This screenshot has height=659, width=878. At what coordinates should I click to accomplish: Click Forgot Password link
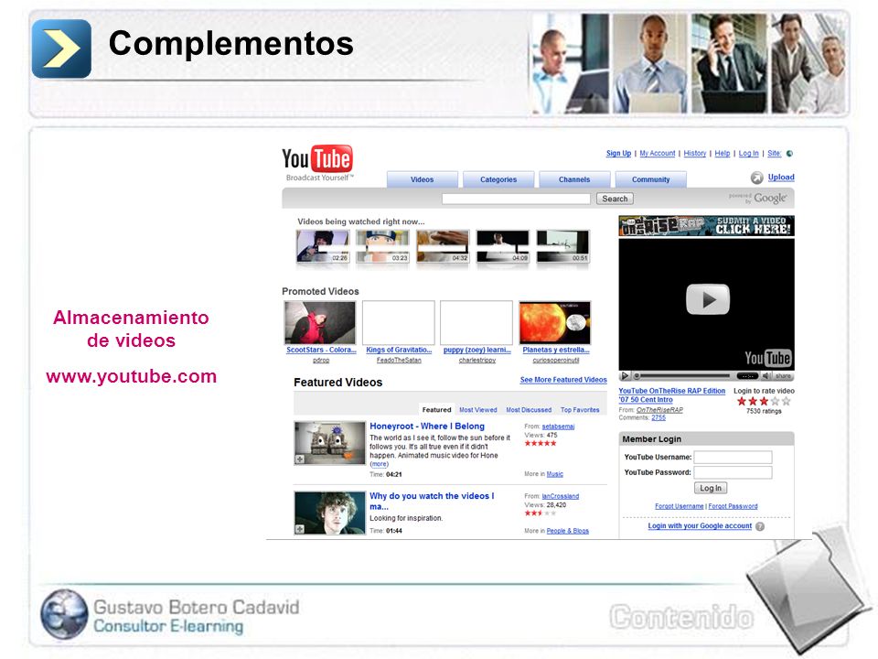tap(733, 506)
